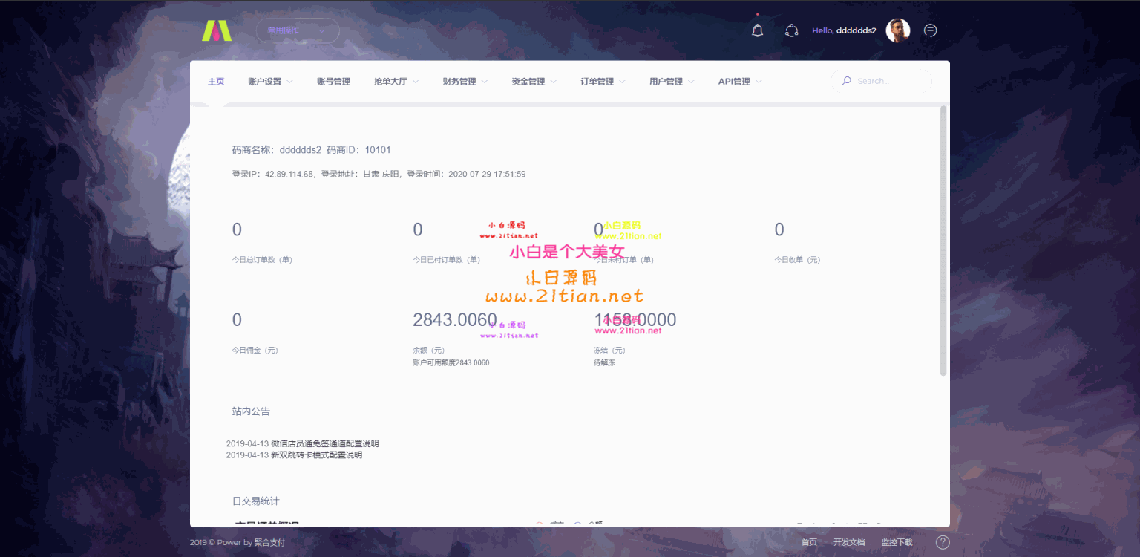Click the 今日总订单数（单） label
The image size is (1140, 557).
tap(262, 260)
